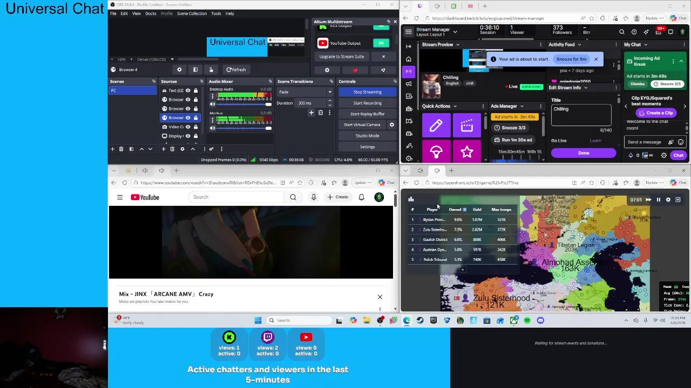Enable Studio Mode in OBS
The width and height of the screenshot is (691, 388).
(367, 136)
